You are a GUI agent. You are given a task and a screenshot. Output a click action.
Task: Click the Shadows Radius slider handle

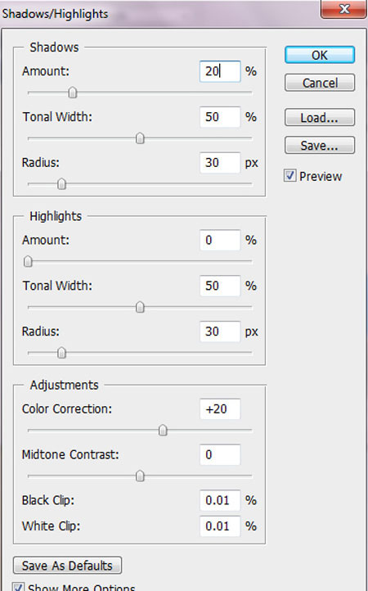pyautogui.click(x=61, y=184)
